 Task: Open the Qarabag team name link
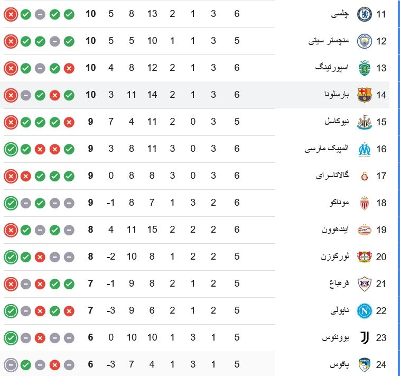tap(339, 283)
